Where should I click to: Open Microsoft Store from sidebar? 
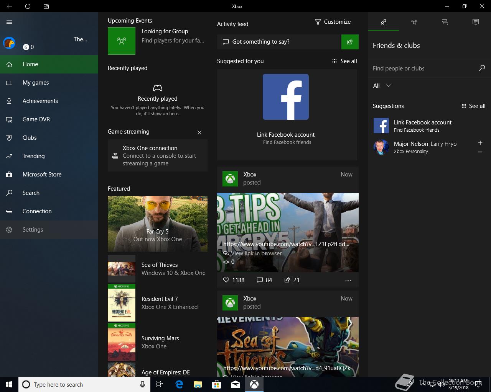pos(49,175)
